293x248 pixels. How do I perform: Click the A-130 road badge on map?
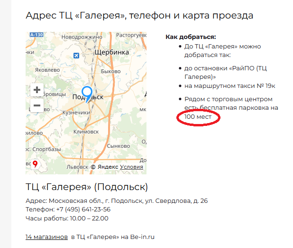tap(36, 35)
